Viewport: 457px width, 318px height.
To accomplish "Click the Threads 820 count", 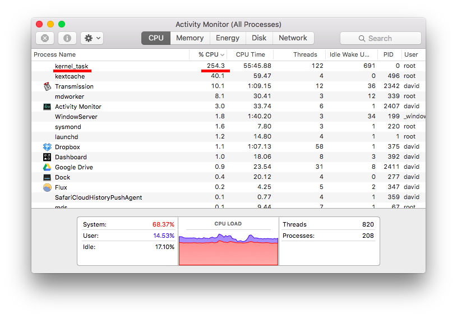I will (x=368, y=224).
